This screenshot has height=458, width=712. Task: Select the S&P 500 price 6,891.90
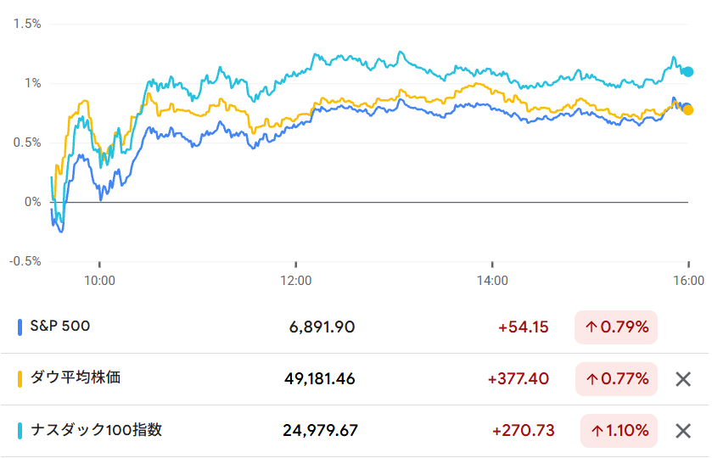click(x=322, y=327)
